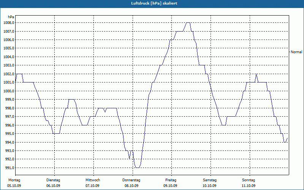Screen dimensions: 304x190
Task: Click the 996,0 axis value
Action: click(x=9, y=125)
